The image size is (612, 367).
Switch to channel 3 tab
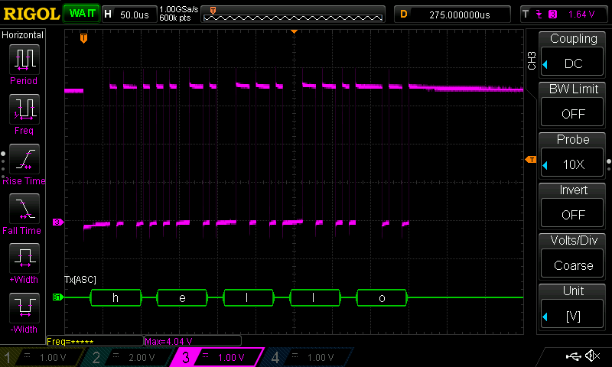[x=218, y=357]
